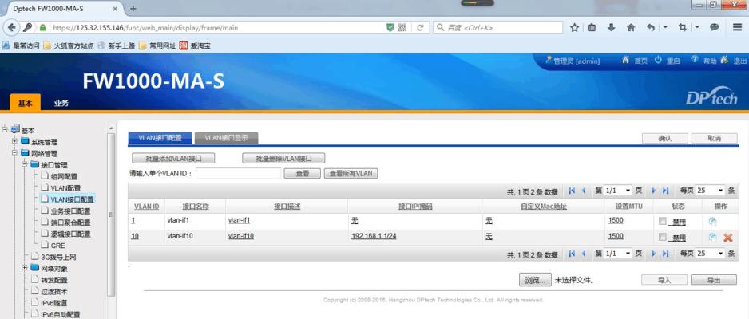Go to previous page in top pager
The image size is (749, 319).
pos(583,191)
